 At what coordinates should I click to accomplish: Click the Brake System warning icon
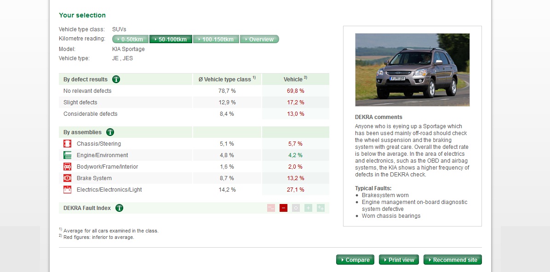point(67,178)
